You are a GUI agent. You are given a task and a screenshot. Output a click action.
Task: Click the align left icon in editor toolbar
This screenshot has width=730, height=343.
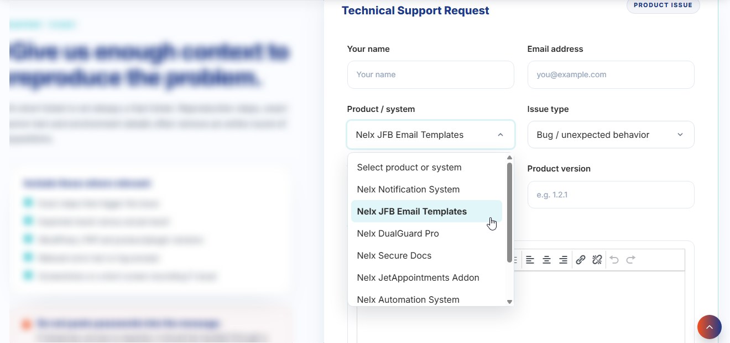coord(530,260)
